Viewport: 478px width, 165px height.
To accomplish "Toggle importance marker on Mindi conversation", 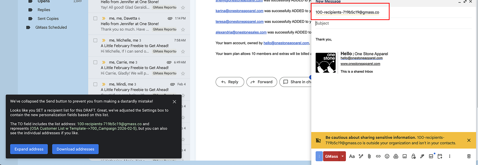I will coord(104,84).
